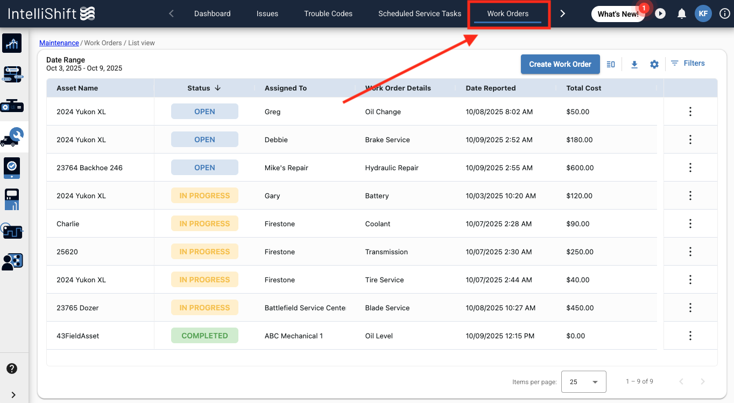This screenshot has width=734, height=403.
Task: Switch to the Dashboard tab
Action: (213, 13)
